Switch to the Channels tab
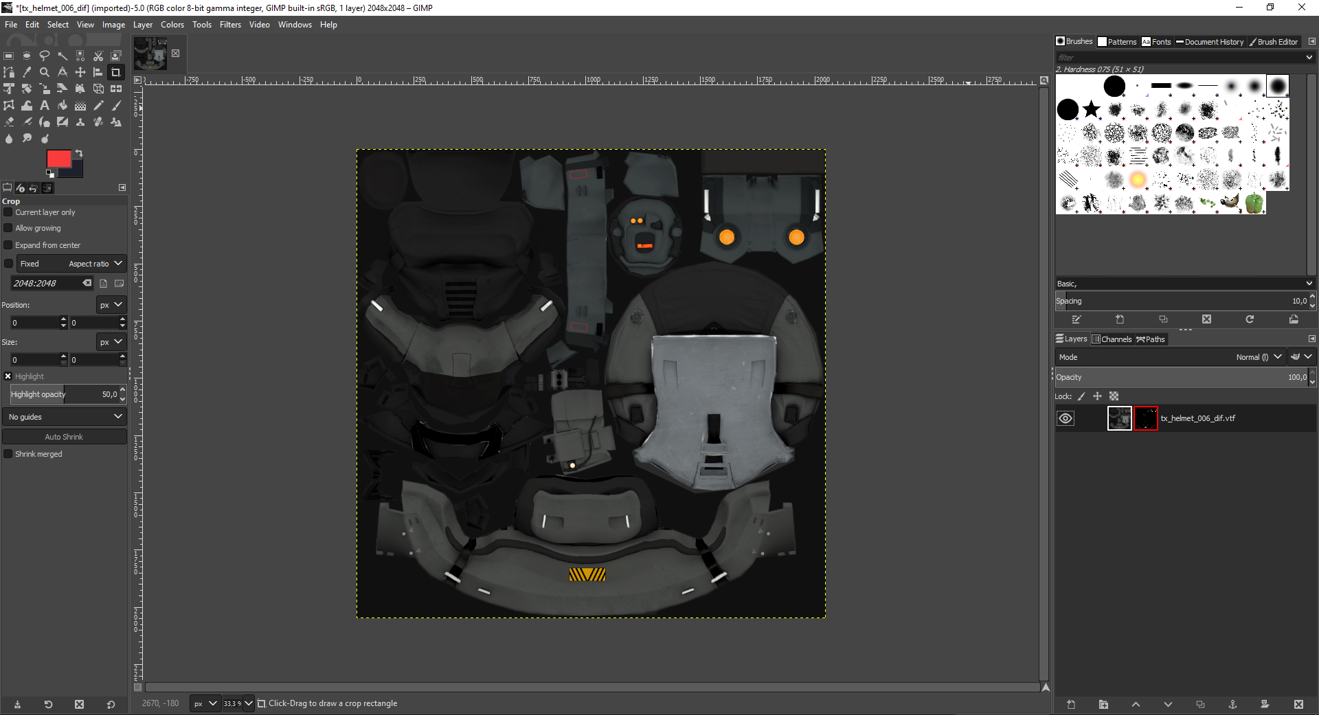Screen dimensions: 1319x715 pyautogui.click(x=1112, y=339)
